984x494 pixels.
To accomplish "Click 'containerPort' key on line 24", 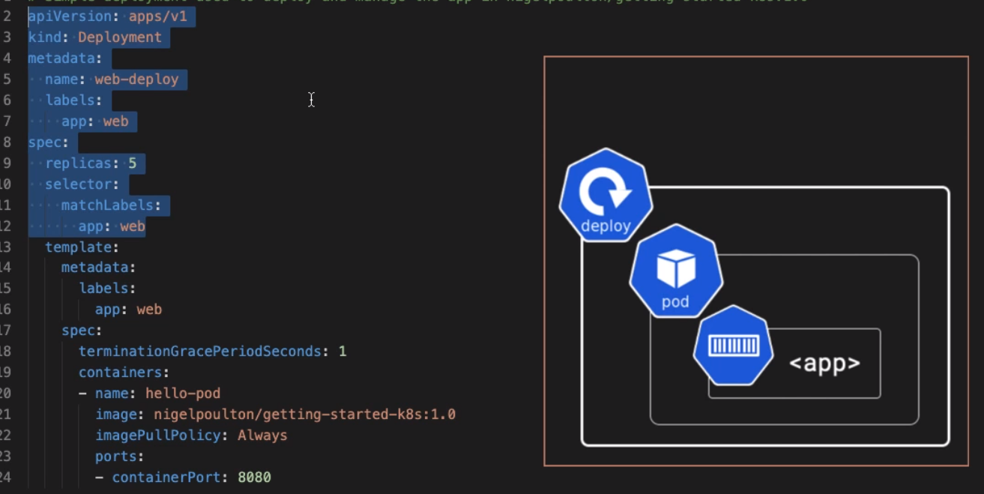I will [166, 477].
